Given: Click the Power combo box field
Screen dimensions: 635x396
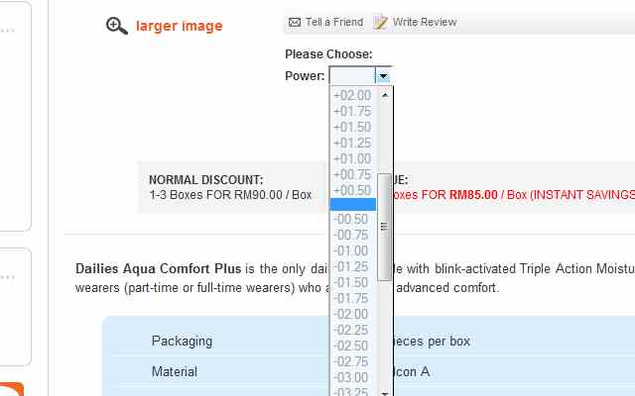Looking at the screenshot, I should point(352,75).
